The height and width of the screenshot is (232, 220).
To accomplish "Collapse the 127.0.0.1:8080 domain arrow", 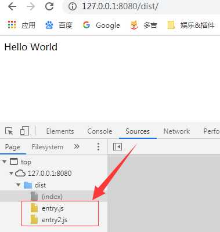I will point(12,173).
